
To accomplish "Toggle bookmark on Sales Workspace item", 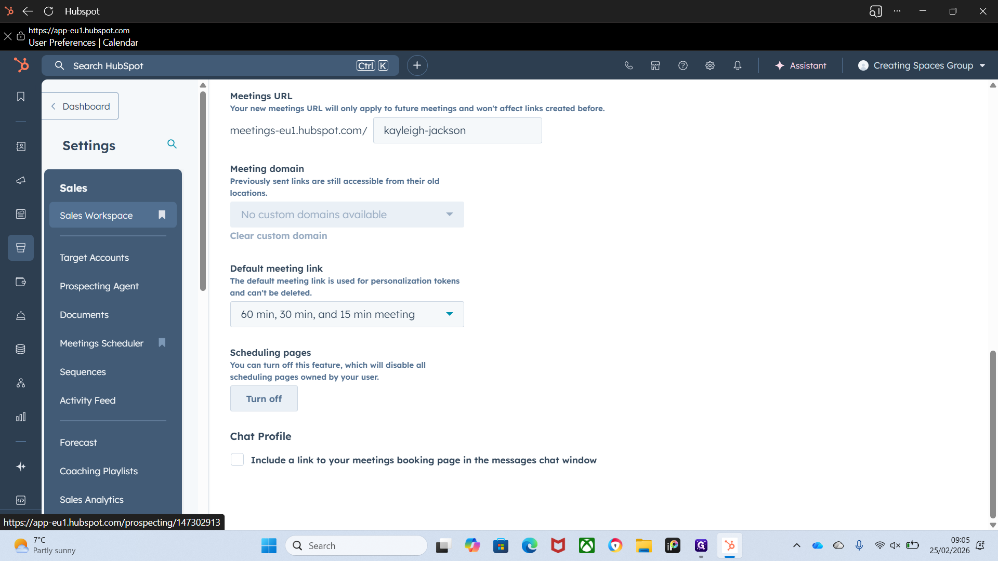I will click(x=162, y=215).
